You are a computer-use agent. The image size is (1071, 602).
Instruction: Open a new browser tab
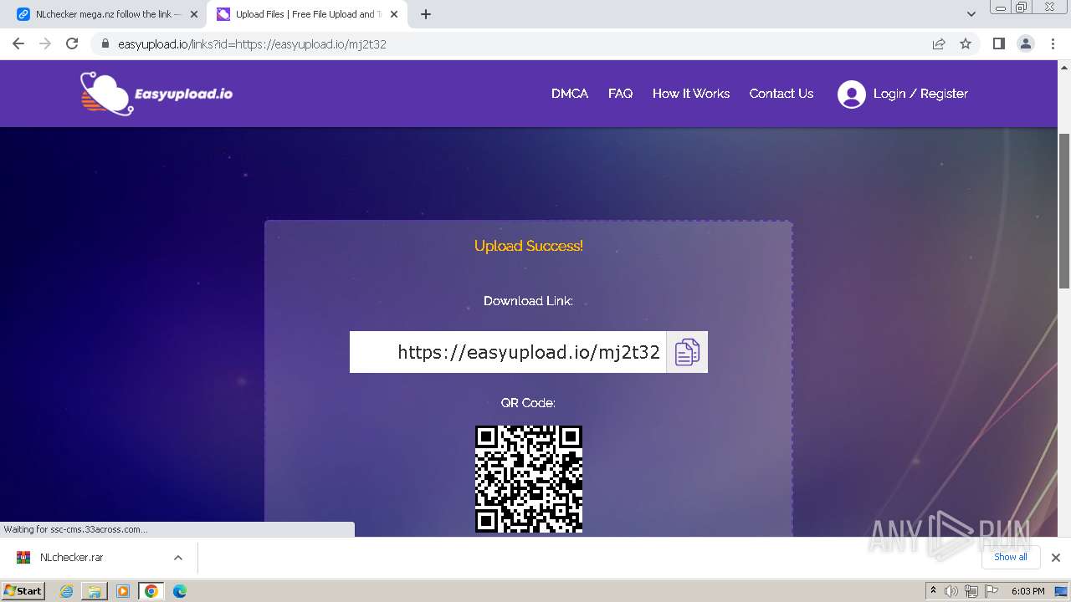point(426,14)
